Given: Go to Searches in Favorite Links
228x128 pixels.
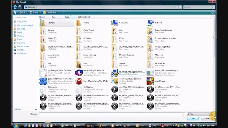Looking at the screenshot, I should [x=21, y=43].
